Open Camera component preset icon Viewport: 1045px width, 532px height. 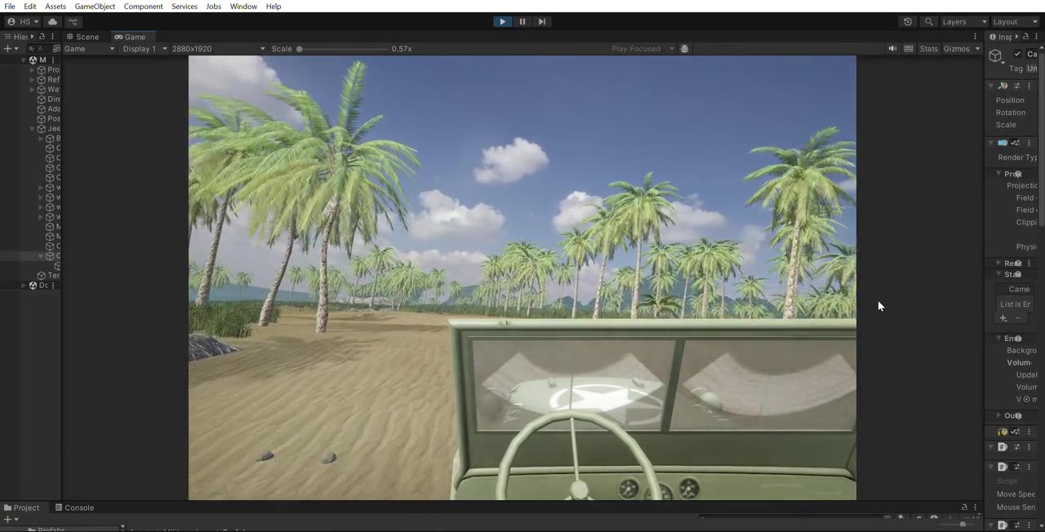click(x=1016, y=143)
